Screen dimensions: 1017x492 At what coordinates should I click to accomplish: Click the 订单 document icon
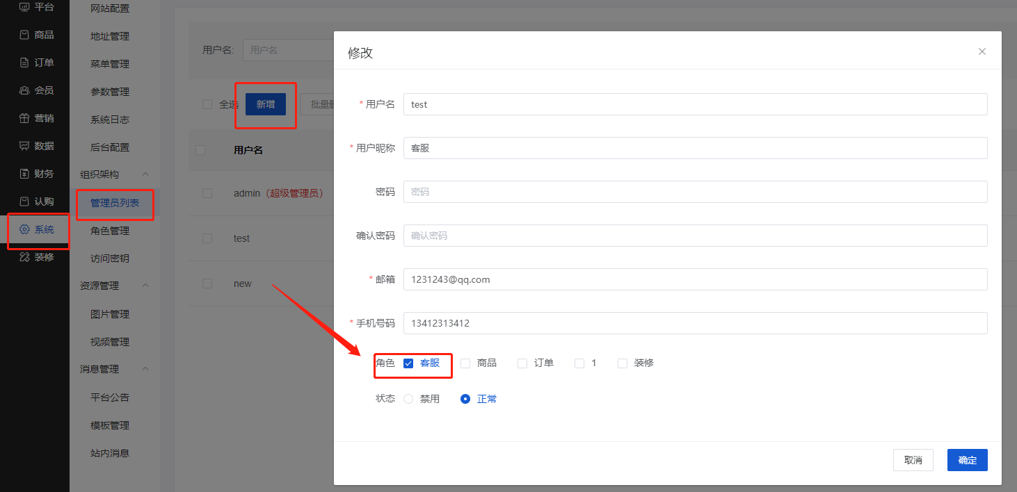[x=24, y=63]
